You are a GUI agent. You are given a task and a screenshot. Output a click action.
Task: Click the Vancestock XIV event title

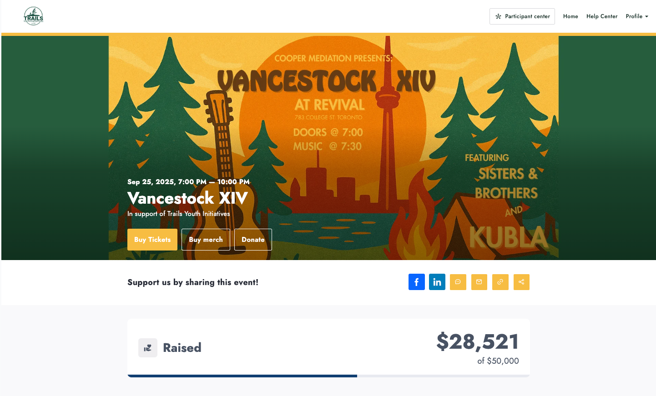[x=187, y=198]
